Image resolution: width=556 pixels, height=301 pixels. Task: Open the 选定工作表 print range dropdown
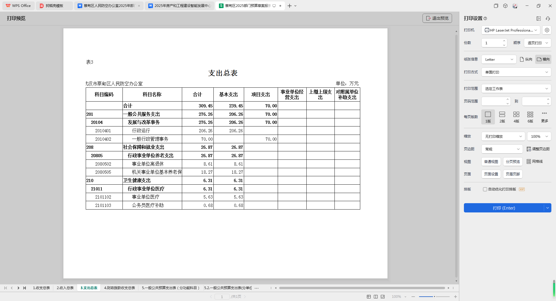pyautogui.click(x=516, y=89)
